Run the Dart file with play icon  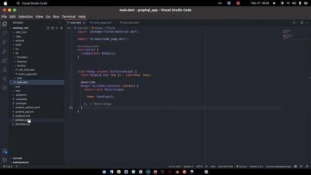pyautogui.click(x=294, y=23)
